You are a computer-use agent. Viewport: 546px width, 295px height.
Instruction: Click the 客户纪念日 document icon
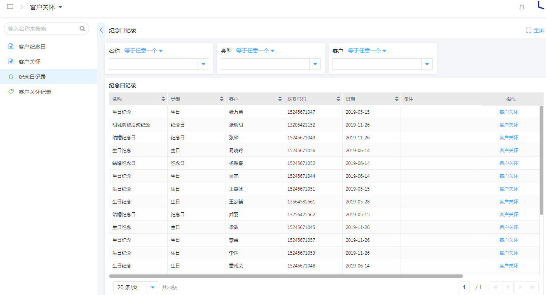tap(11, 46)
